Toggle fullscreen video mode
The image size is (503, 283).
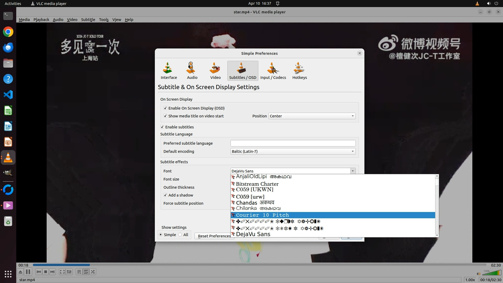tap(62, 272)
